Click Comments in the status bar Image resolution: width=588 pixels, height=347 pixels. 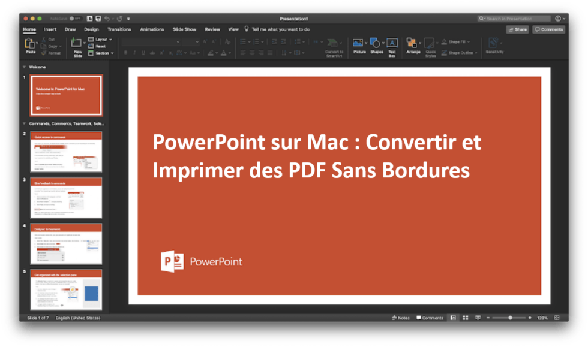430,318
